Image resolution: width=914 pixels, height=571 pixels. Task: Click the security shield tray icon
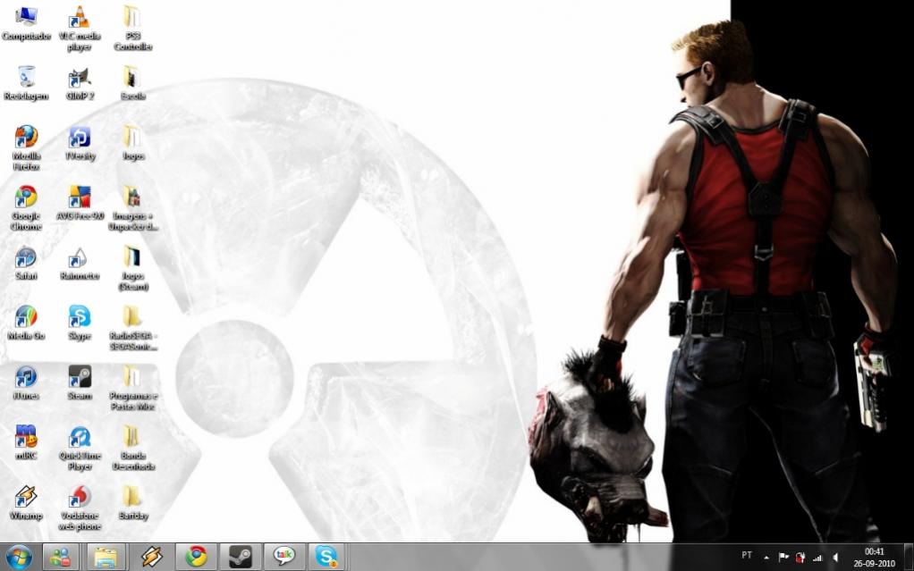800,558
